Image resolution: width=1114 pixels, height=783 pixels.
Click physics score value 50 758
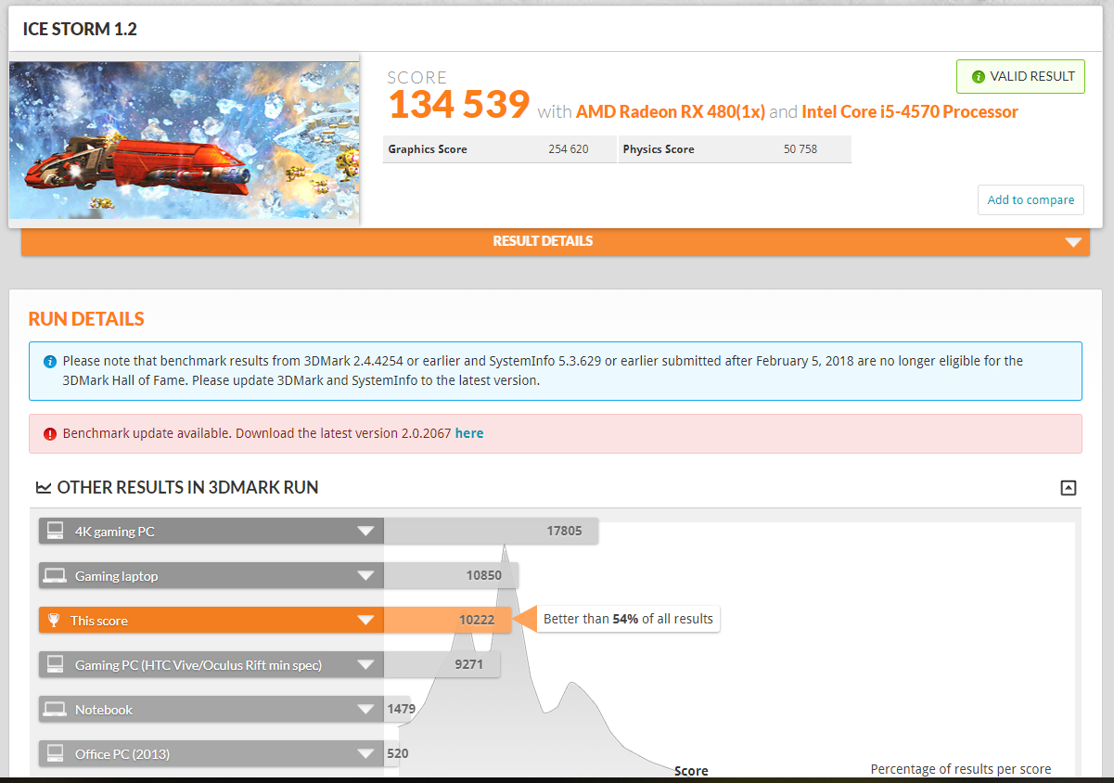click(x=800, y=149)
